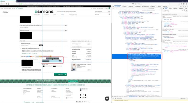Click the browser Forward arrow
This screenshot has width=188, height=103.
pyautogui.click(x=4, y=4)
